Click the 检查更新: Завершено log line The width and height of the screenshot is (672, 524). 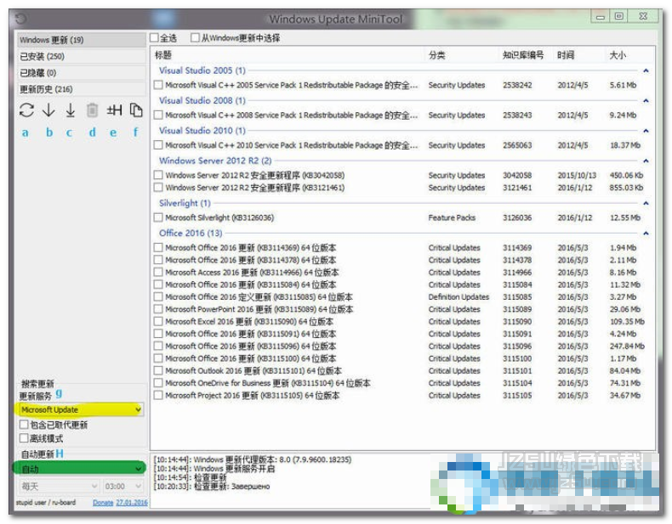(212, 487)
